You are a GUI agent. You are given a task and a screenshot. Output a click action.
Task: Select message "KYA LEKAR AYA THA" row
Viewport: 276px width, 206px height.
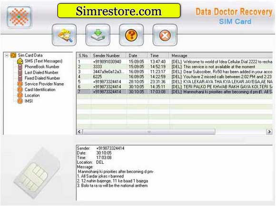click(x=175, y=82)
